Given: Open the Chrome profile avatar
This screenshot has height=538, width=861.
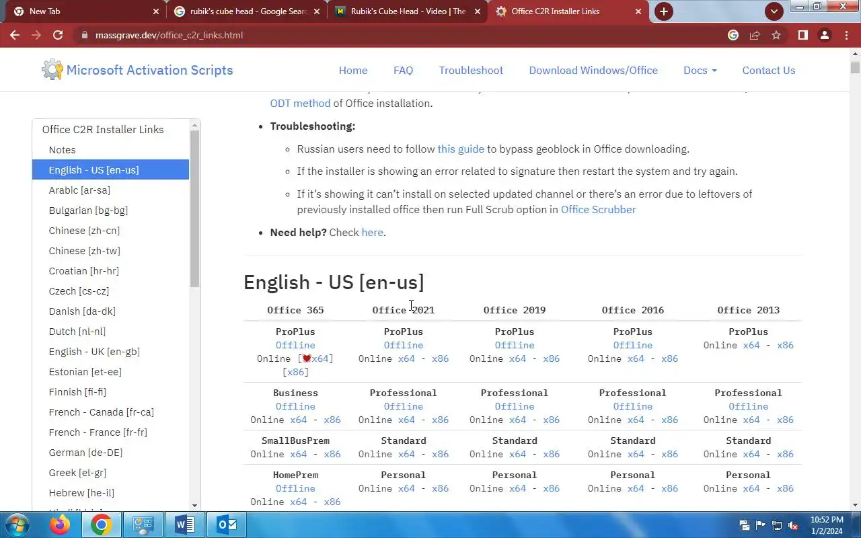Looking at the screenshot, I should pyautogui.click(x=825, y=35).
